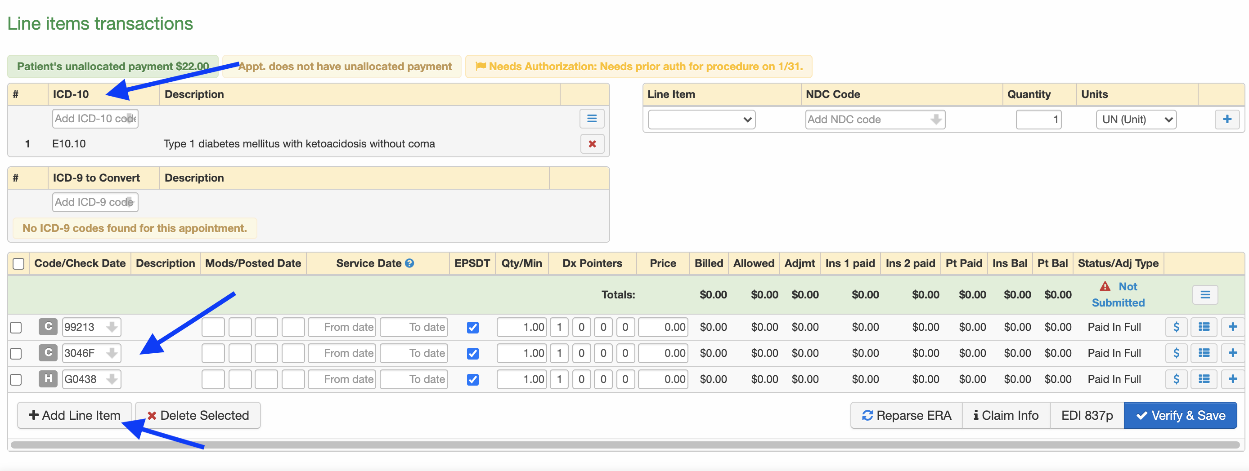Image resolution: width=1249 pixels, height=471 pixels.
Task: Open the Totals row hamburger menu
Action: click(1205, 295)
